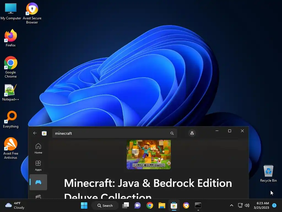The width and height of the screenshot is (282, 212).
Task: Open volume speaker tray icon
Action: click(247, 205)
